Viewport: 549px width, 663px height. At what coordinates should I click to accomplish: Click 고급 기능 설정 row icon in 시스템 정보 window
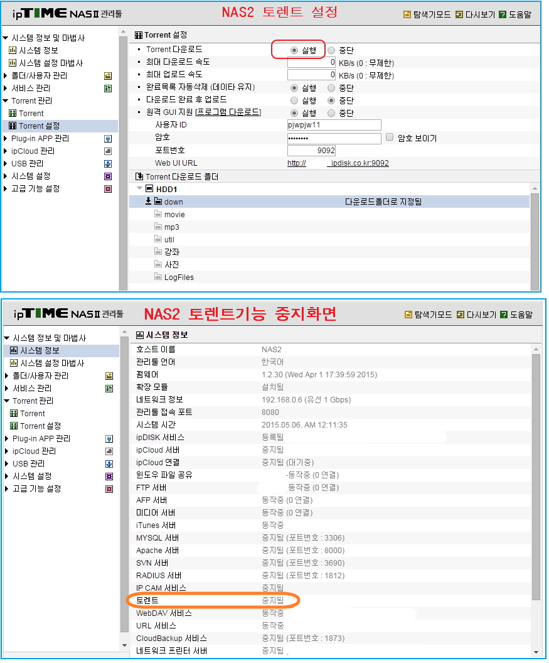pos(109,489)
